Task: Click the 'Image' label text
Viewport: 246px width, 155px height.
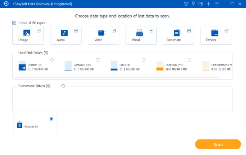Action: pos(23,40)
